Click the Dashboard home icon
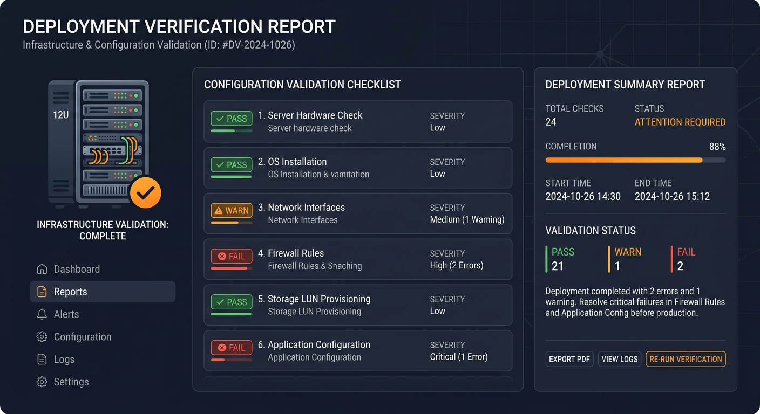 pos(42,269)
